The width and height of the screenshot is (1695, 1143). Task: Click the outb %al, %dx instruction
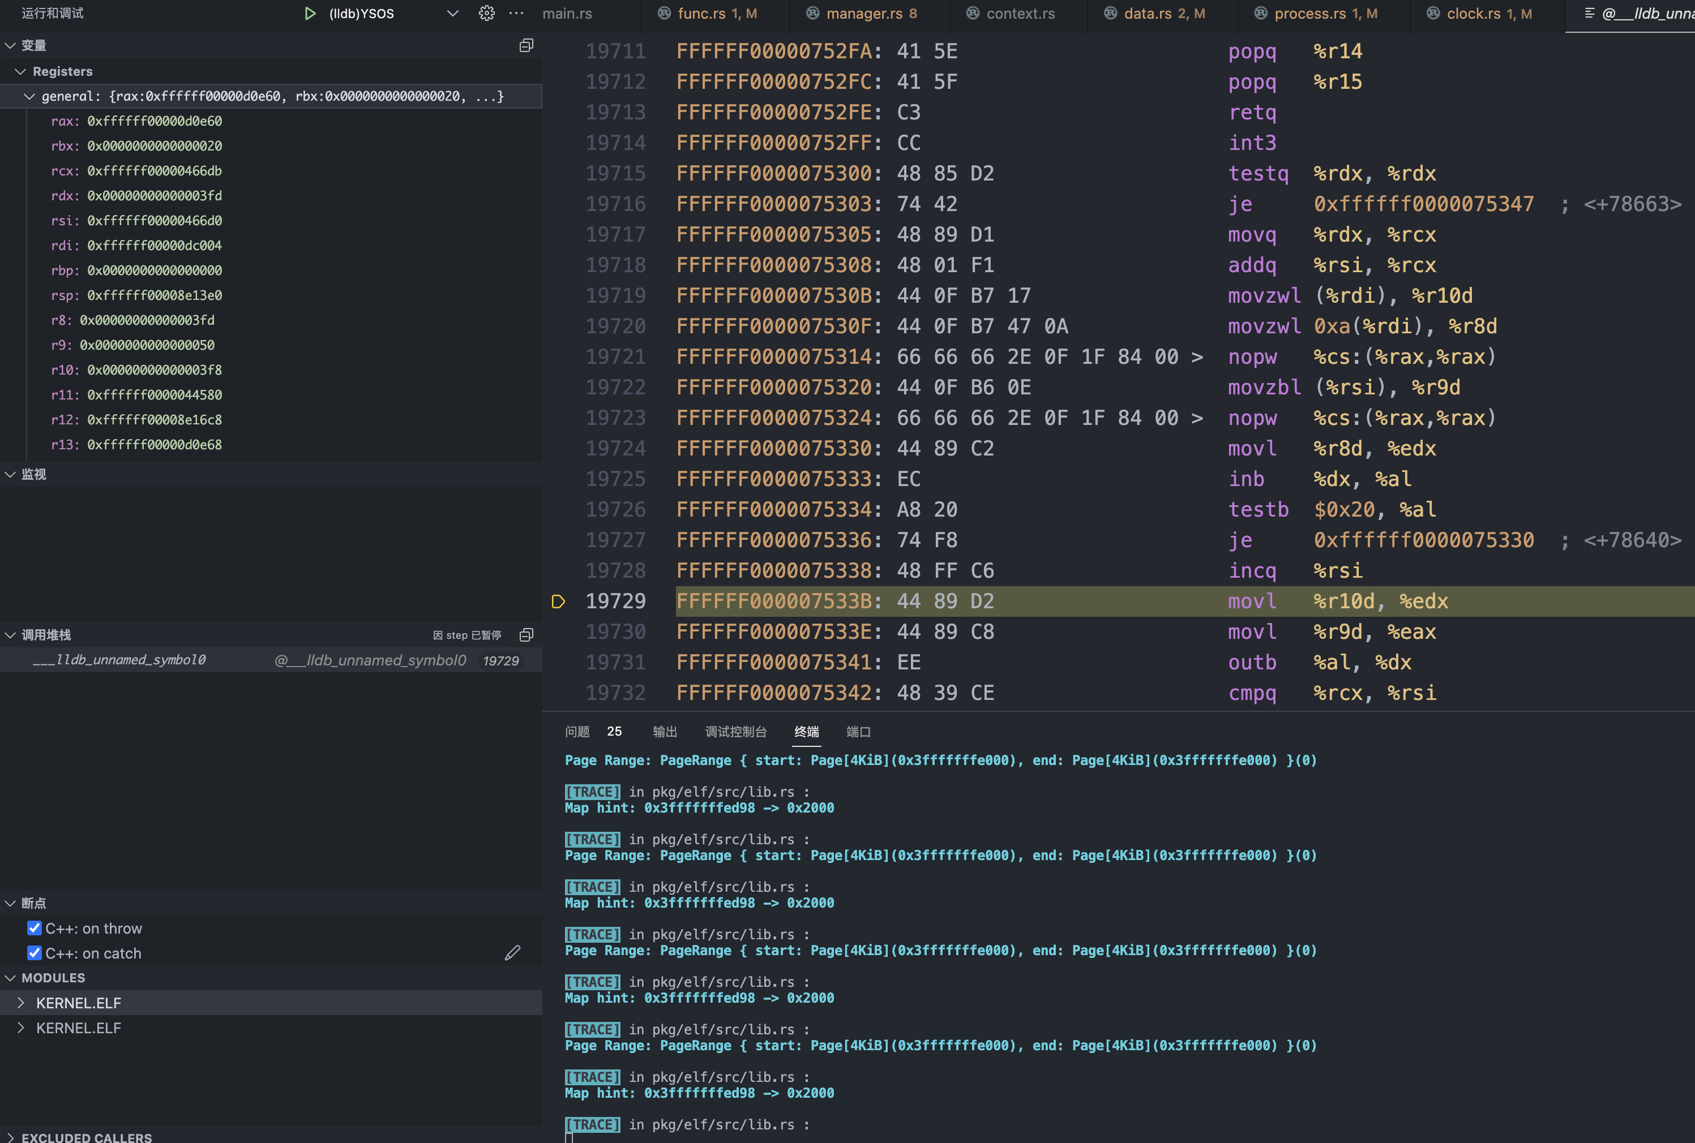coord(1320,662)
